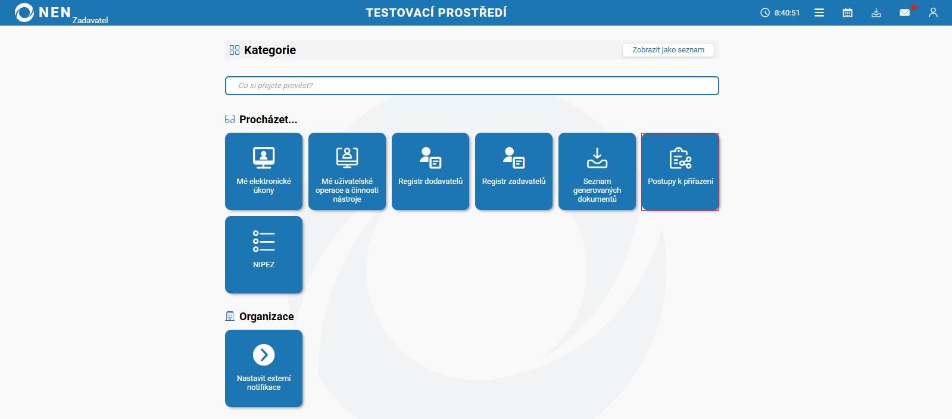Open Mé uživatelské operace a činnosti nástroje
This screenshot has width=952, height=419.
[347, 171]
